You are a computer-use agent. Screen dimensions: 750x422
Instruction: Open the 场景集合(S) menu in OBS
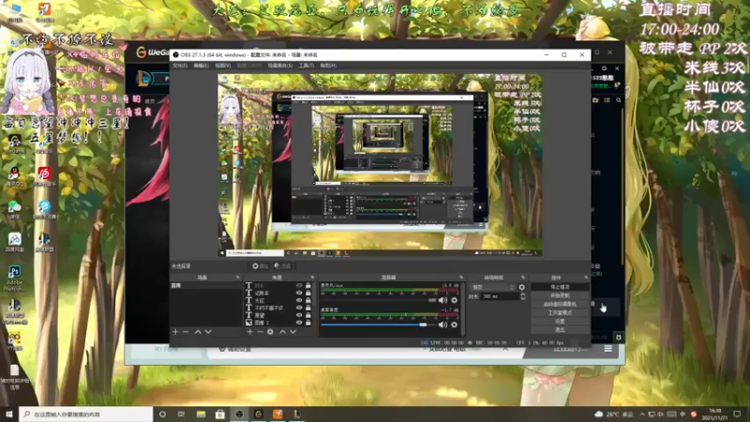[x=279, y=66]
